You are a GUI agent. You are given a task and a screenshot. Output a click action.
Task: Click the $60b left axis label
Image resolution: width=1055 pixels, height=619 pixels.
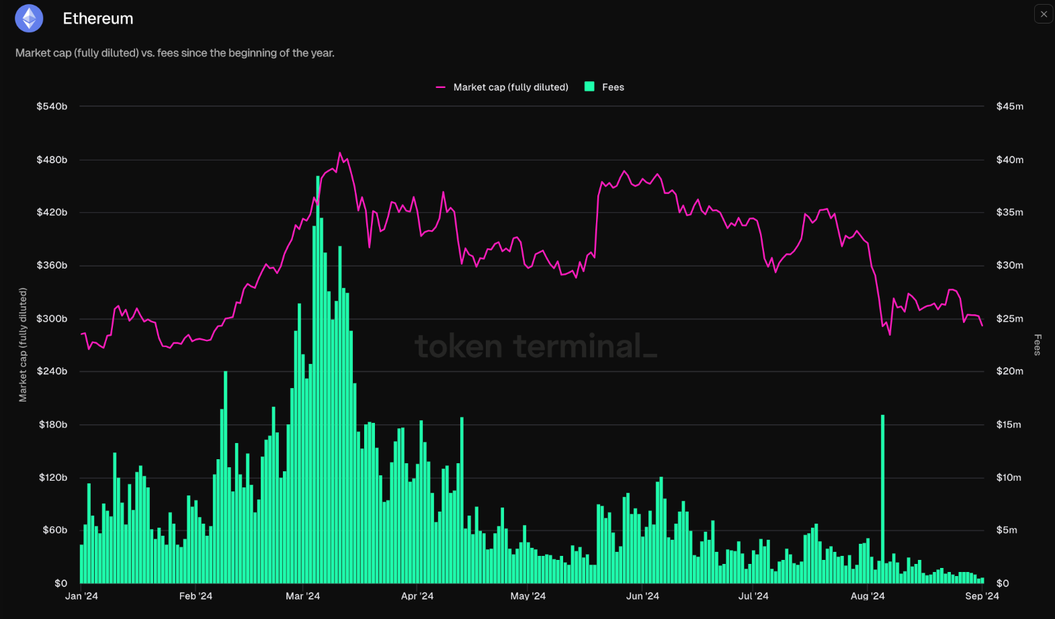click(x=55, y=530)
